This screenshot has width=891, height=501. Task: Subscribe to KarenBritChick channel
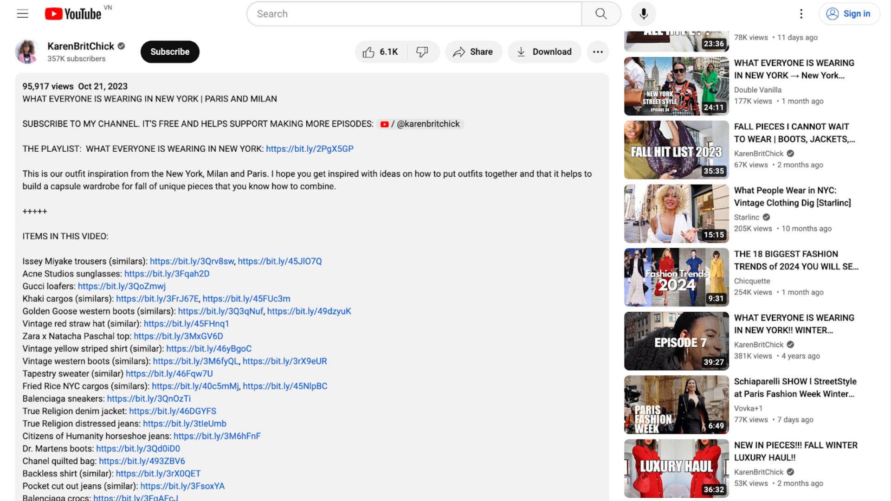pos(170,52)
